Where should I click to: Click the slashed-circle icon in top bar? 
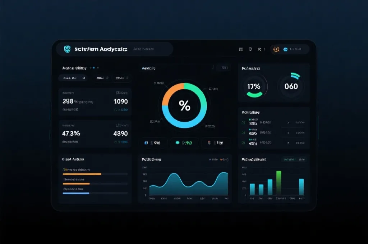pos(259,49)
